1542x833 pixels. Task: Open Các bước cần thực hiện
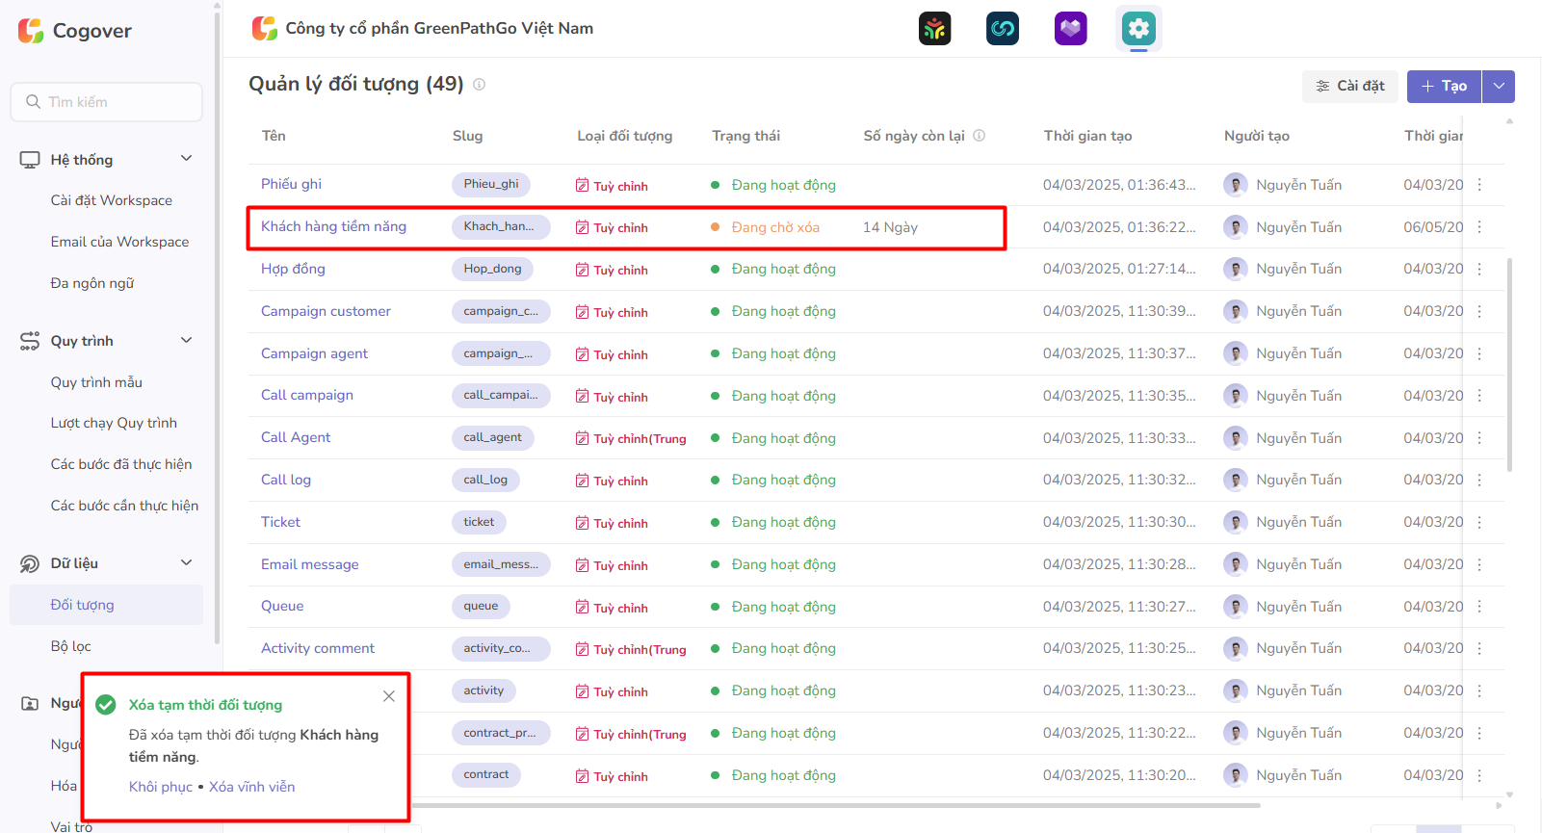[124, 506]
